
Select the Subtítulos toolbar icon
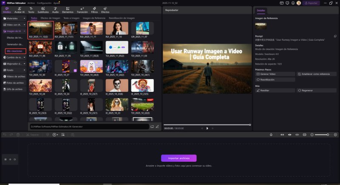click(43, 10)
